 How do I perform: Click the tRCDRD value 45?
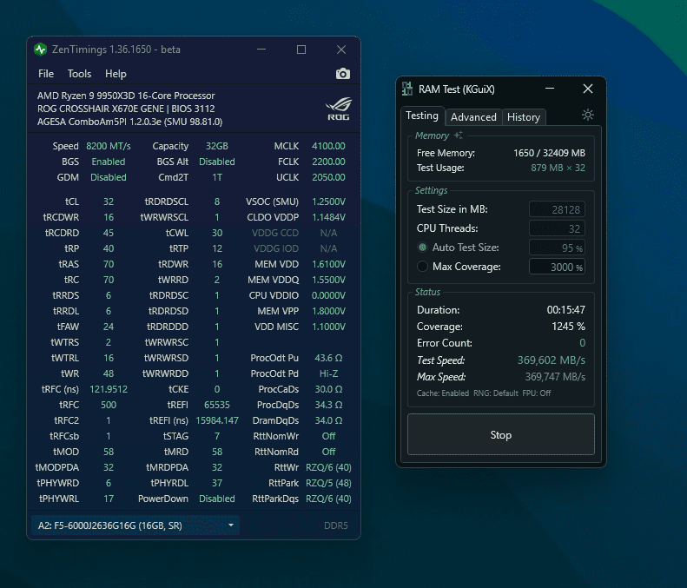point(109,233)
